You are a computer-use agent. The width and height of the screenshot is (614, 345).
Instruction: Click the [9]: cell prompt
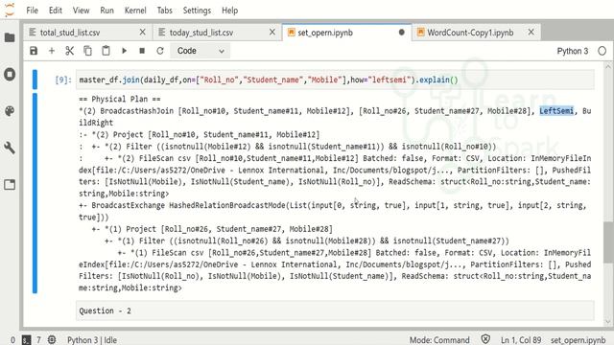pyautogui.click(x=63, y=80)
